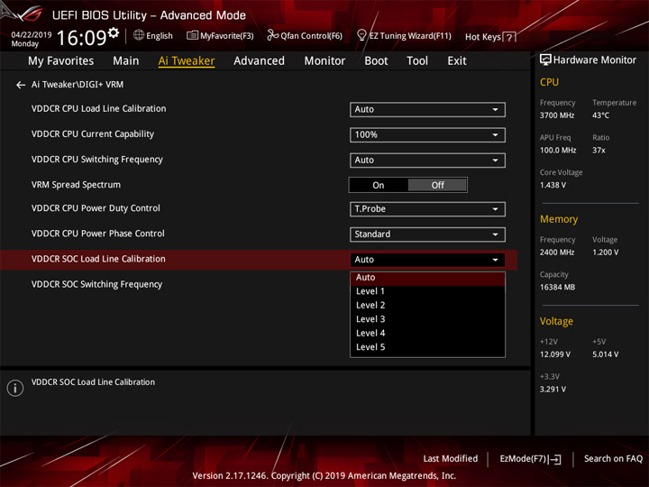Choose Level 1 from the list
Screen dimensions: 649x487
coord(427,291)
